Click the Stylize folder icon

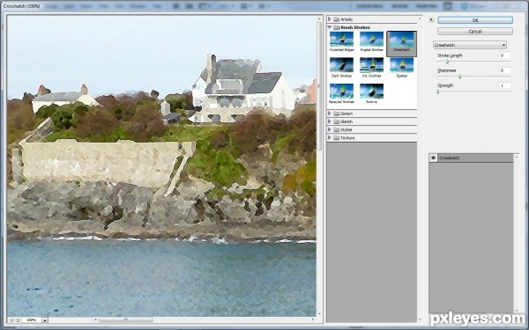pyautogui.click(x=336, y=129)
